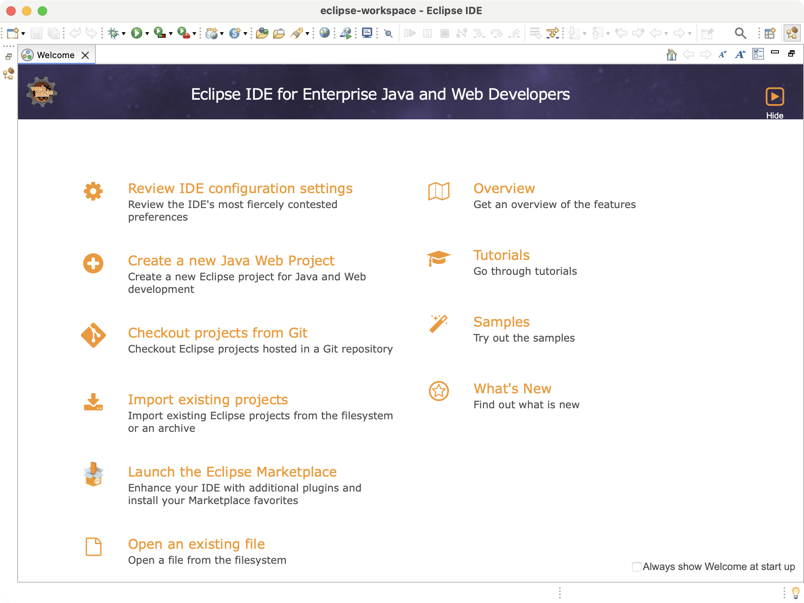804x603 pixels.
Task: Click the magnifier Search icon in toolbar
Action: click(740, 33)
